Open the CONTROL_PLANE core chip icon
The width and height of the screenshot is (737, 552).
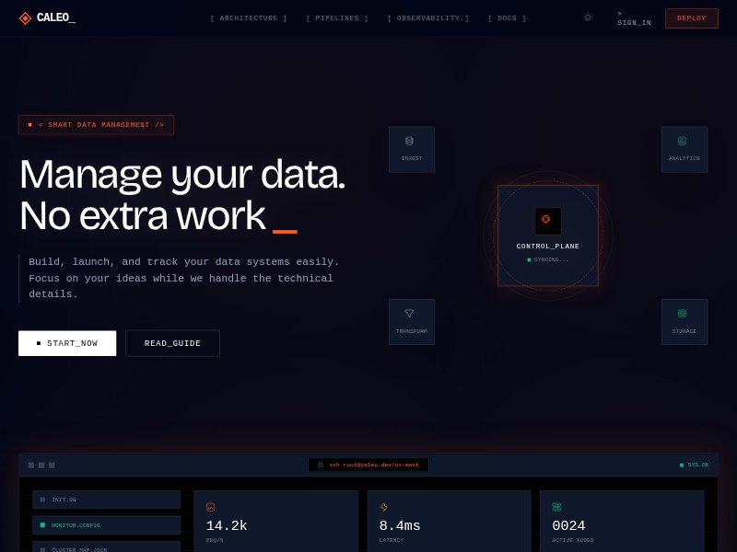point(547,221)
